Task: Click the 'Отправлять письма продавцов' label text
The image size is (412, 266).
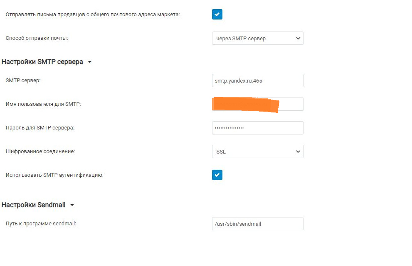Action: click(x=93, y=15)
